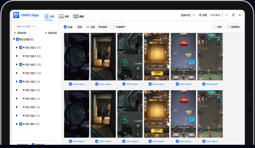Open 设置 settings with the gear icon
The height and width of the screenshot is (148, 255).
tap(203, 15)
